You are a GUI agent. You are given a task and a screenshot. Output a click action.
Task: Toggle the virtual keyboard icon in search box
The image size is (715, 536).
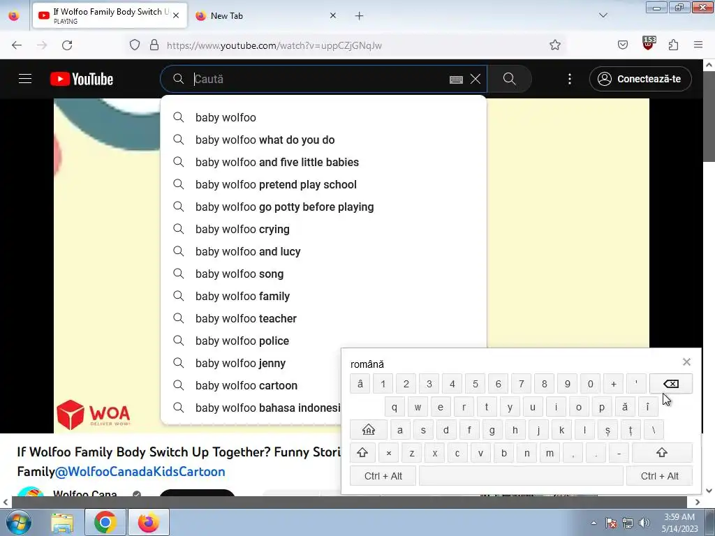456,80
